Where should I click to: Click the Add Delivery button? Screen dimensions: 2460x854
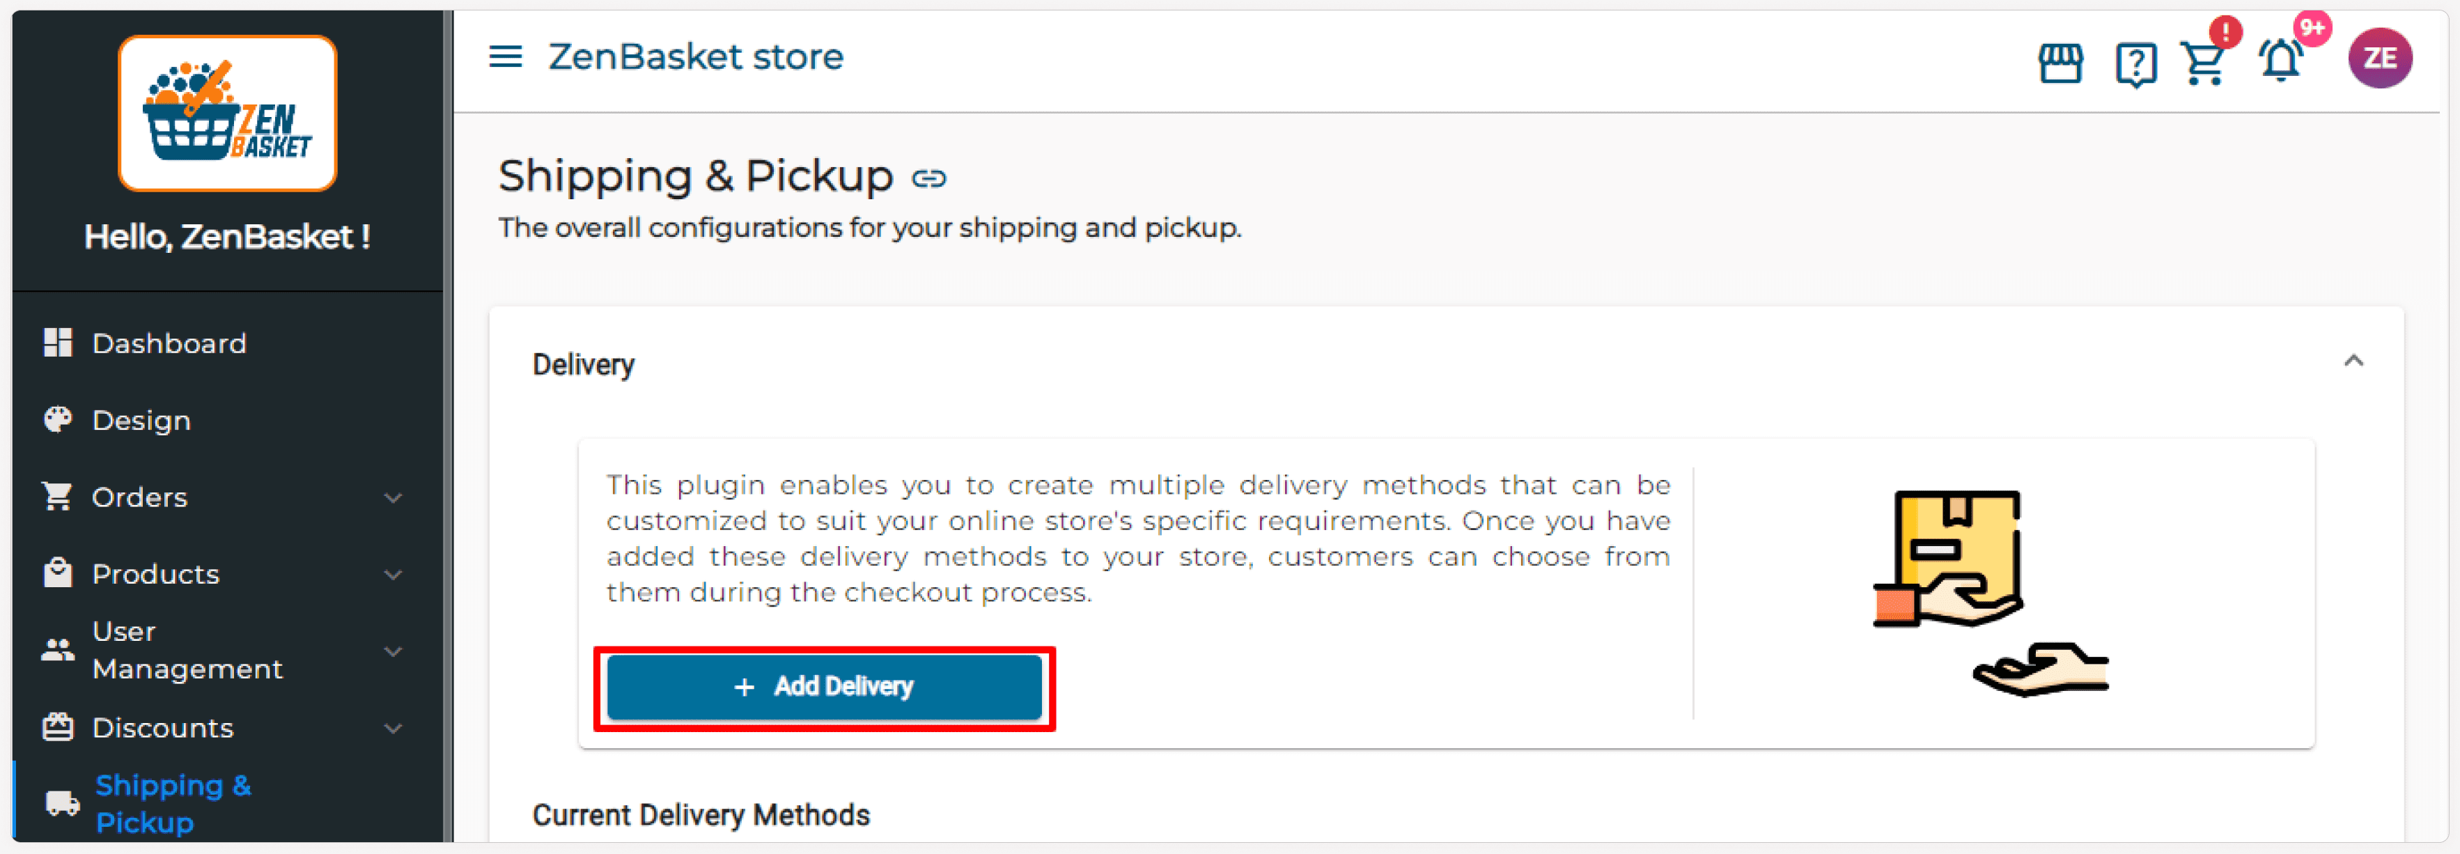coord(824,687)
